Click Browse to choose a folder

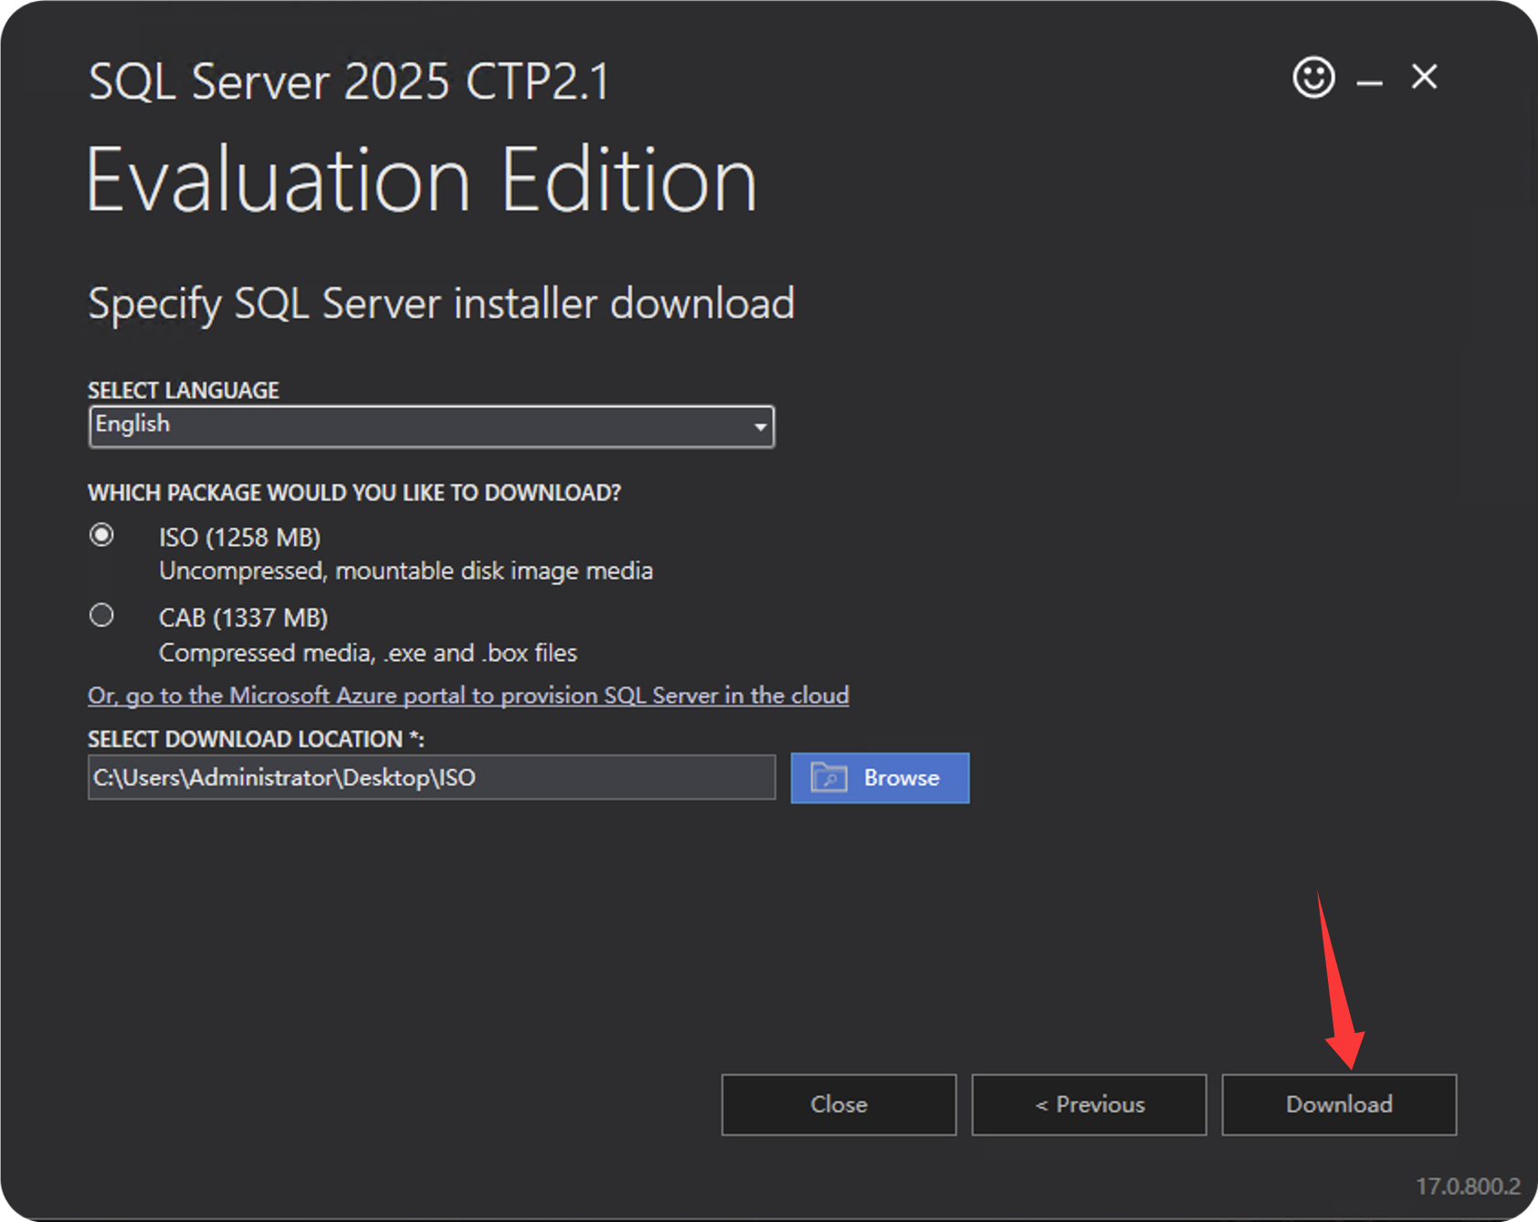[x=880, y=778]
